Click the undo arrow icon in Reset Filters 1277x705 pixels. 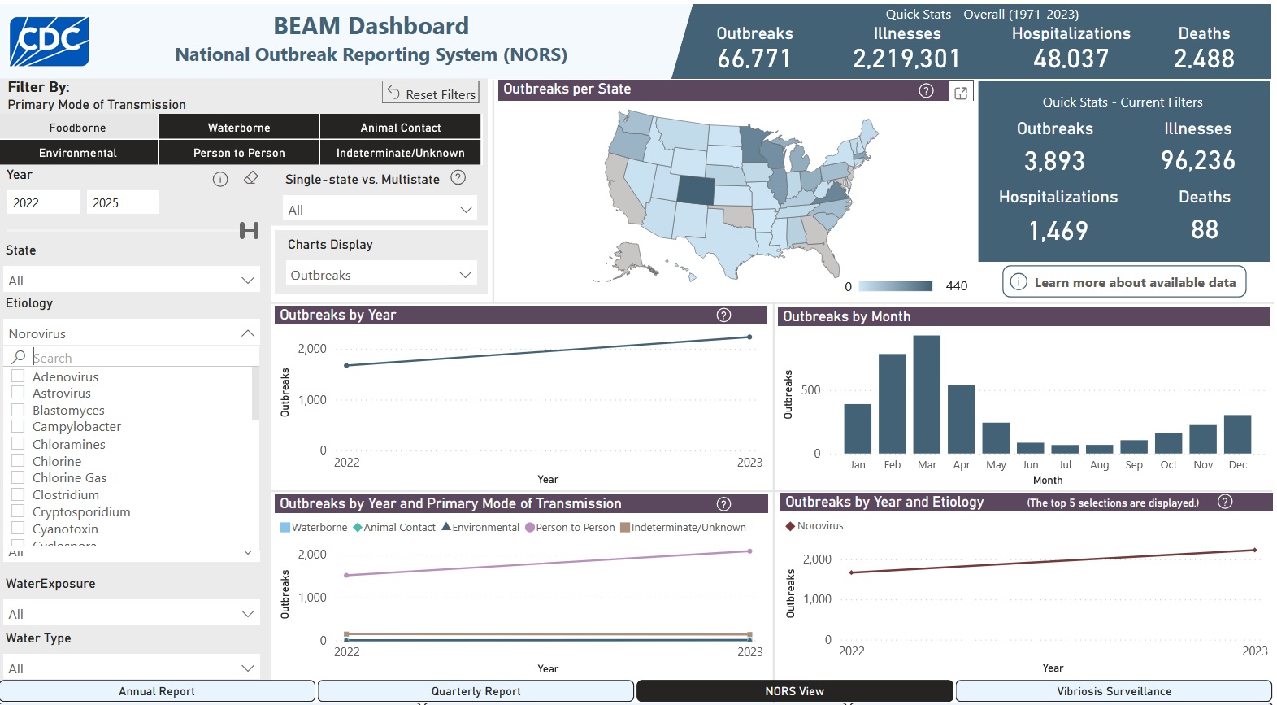click(393, 93)
